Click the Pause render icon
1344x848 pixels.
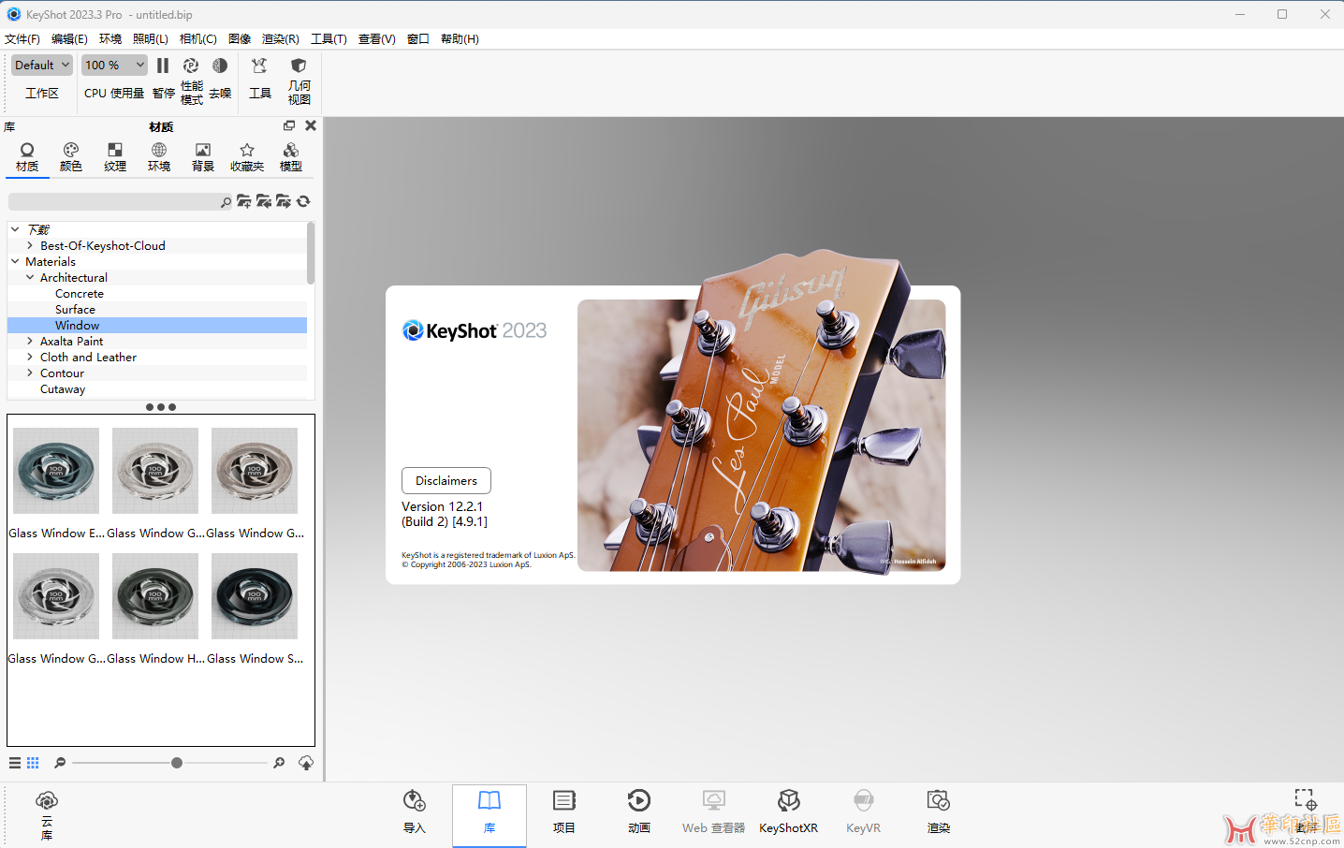click(x=163, y=66)
